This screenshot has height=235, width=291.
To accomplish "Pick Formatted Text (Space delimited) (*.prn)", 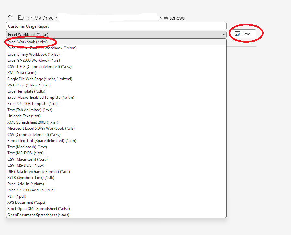I will point(116,141).
